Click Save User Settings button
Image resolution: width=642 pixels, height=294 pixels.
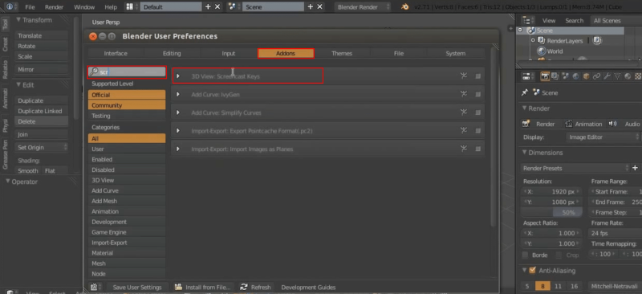pyautogui.click(x=137, y=287)
